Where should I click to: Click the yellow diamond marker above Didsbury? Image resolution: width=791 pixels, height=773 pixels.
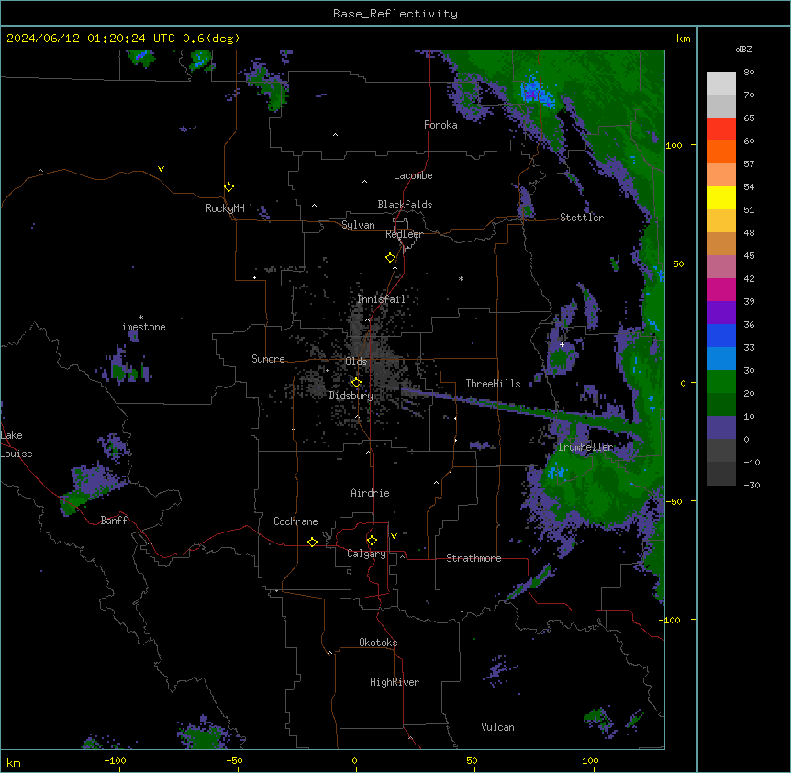point(357,383)
